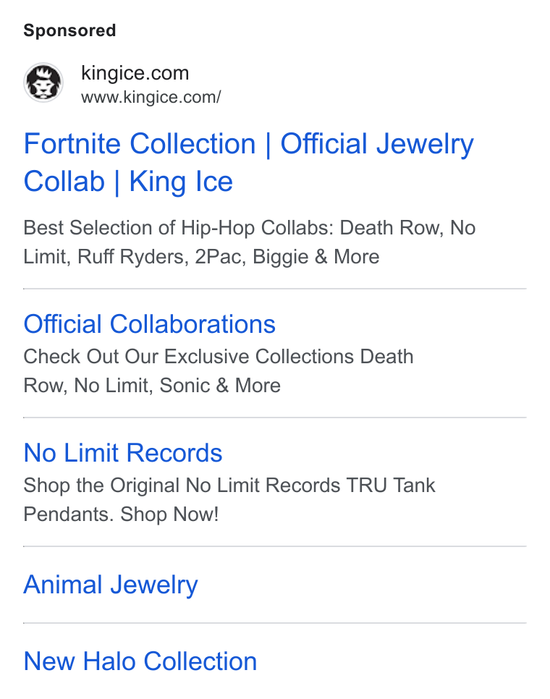
Task: Click the "Collab | King Ice" headline line
Action: (128, 182)
